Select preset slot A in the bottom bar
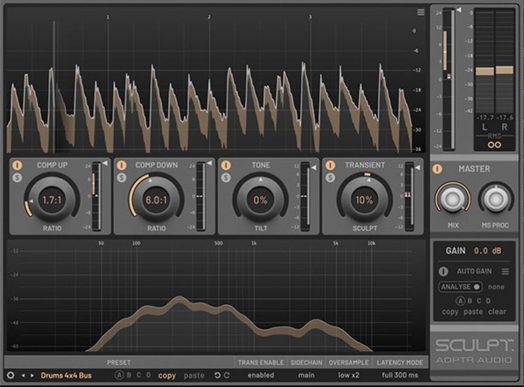The width and height of the screenshot is (524, 387). click(119, 375)
